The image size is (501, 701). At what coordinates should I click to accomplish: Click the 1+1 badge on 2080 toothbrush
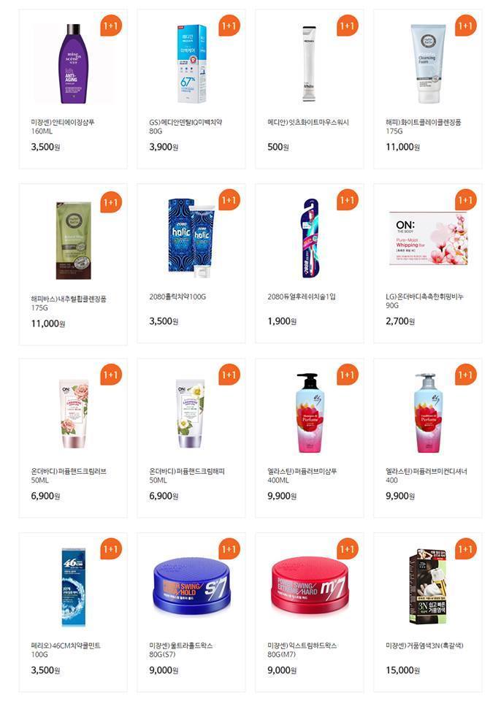tap(348, 200)
